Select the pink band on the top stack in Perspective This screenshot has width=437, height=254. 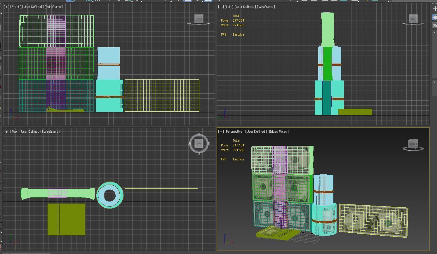click(x=280, y=160)
